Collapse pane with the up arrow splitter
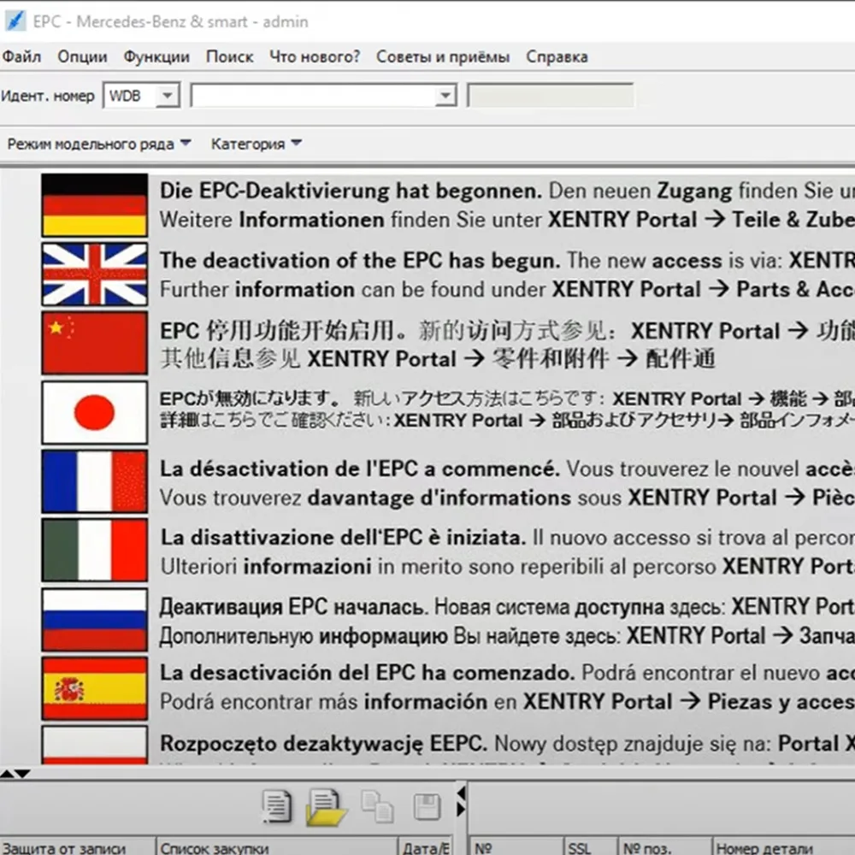 tap(7, 773)
